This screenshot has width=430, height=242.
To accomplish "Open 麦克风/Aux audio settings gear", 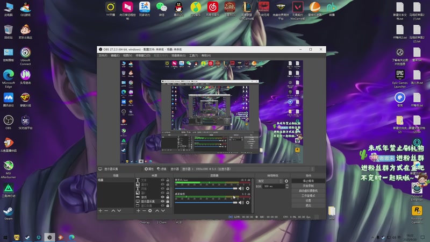I will (248, 189).
